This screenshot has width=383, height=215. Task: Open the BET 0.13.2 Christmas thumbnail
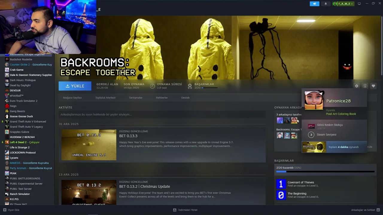(x=89, y=192)
